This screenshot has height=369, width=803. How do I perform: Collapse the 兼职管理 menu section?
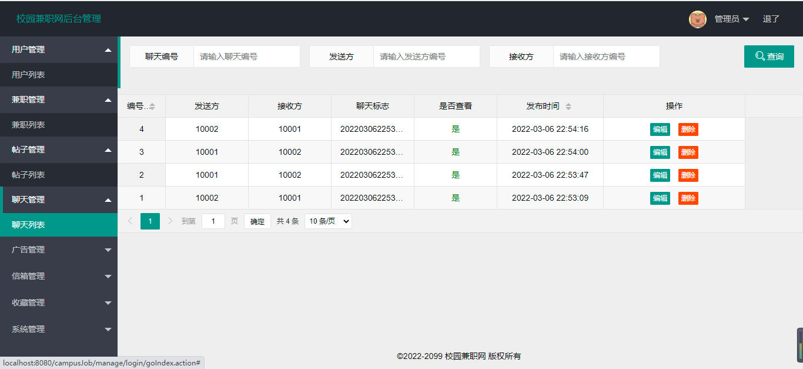(x=59, y=100)
